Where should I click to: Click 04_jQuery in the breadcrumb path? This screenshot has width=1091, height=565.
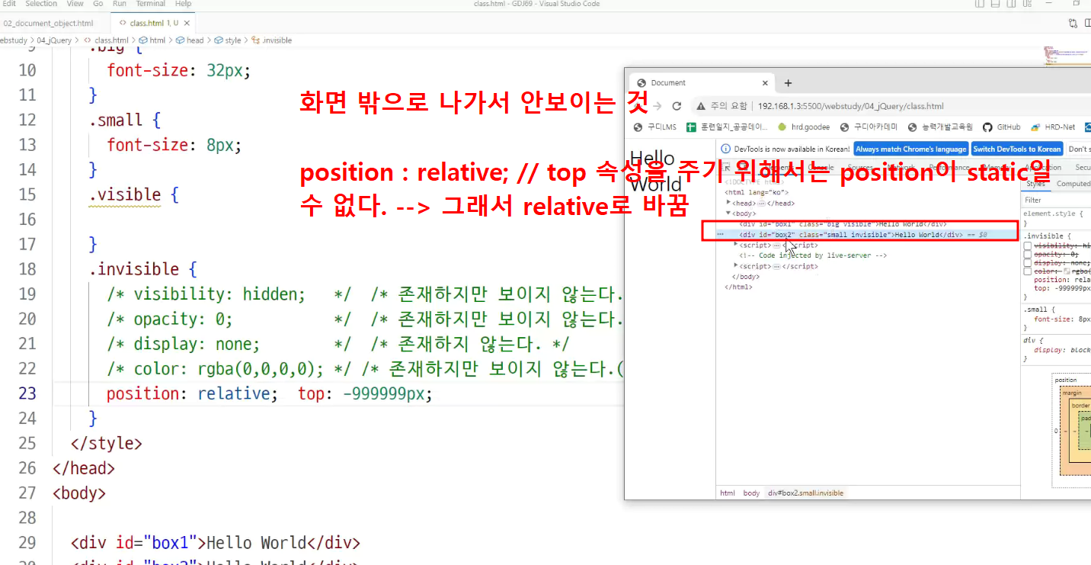53,40
